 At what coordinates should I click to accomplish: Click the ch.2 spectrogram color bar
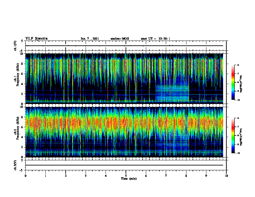(x=233, y=136)
